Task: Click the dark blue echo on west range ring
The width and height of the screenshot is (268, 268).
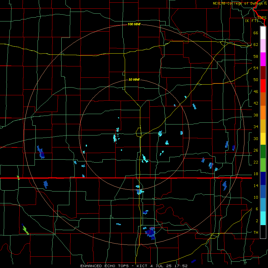Action: (41, 152)
